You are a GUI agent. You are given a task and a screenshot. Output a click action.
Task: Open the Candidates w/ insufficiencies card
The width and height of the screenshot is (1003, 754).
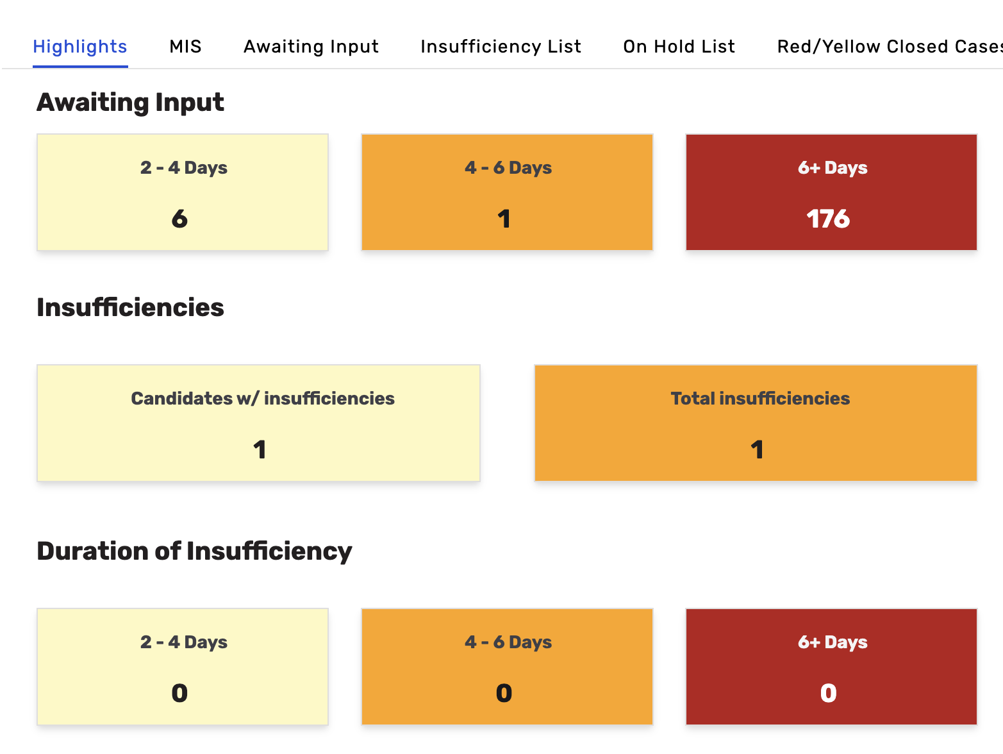[x=258, y=423]
